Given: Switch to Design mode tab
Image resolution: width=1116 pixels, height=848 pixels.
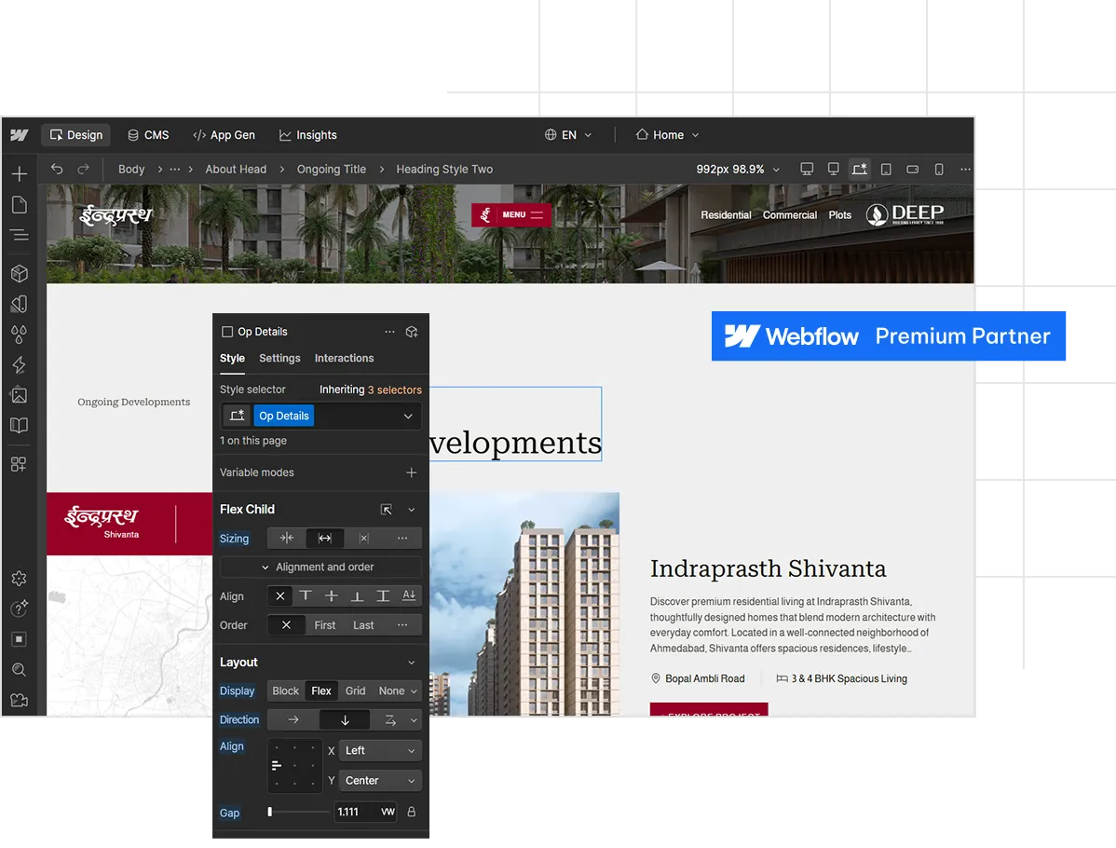Looking at the screenshot, I should click(76, 134).
